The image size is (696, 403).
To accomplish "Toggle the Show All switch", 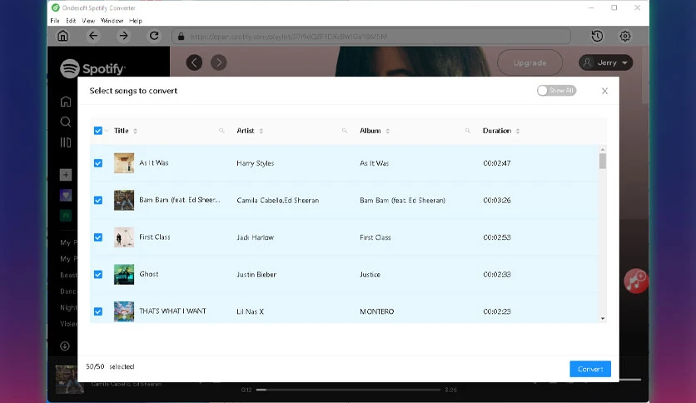I will tap(557, 91).
